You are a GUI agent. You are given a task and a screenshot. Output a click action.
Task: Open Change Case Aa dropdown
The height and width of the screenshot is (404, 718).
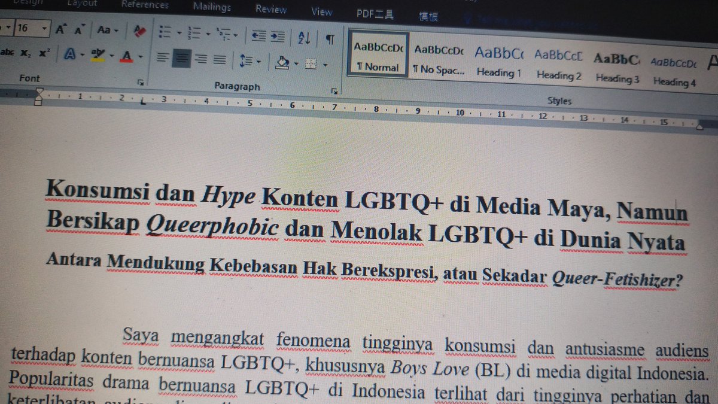pos(108,30)
